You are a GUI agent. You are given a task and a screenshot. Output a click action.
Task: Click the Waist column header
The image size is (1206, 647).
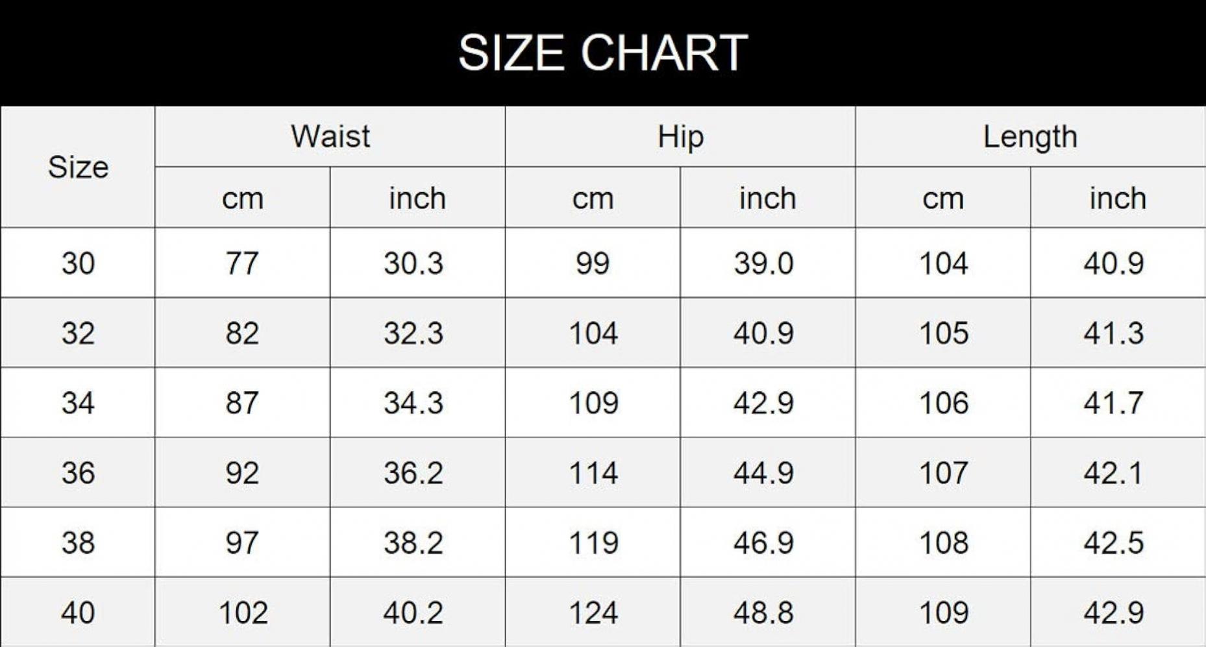[x=330, y=136]
